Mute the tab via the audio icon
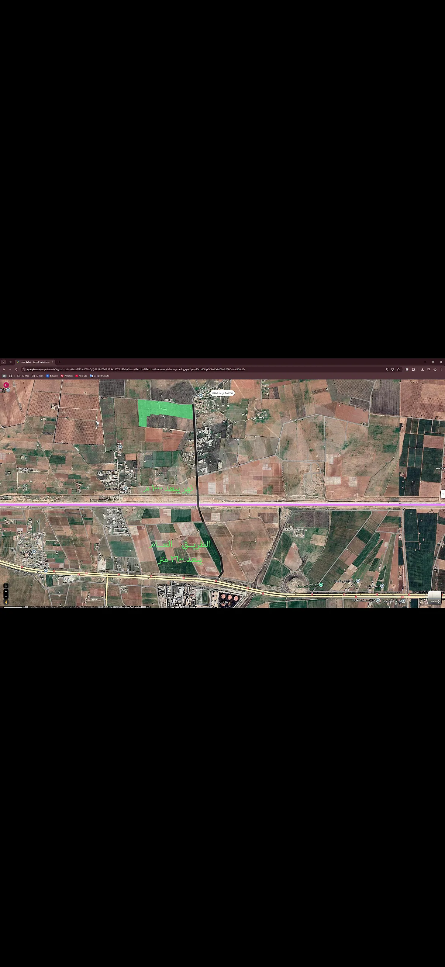The height and width of the screenshot is (967, 445). (x=10, y=362)
